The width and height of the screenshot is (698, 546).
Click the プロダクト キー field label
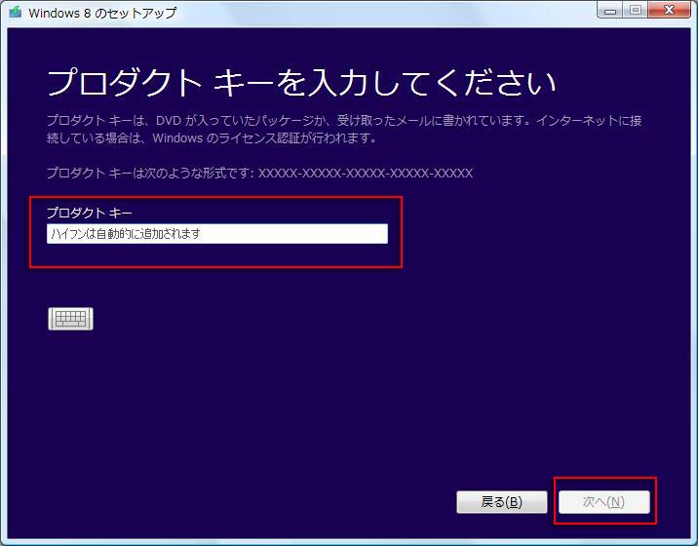click(x=90, y=213)
